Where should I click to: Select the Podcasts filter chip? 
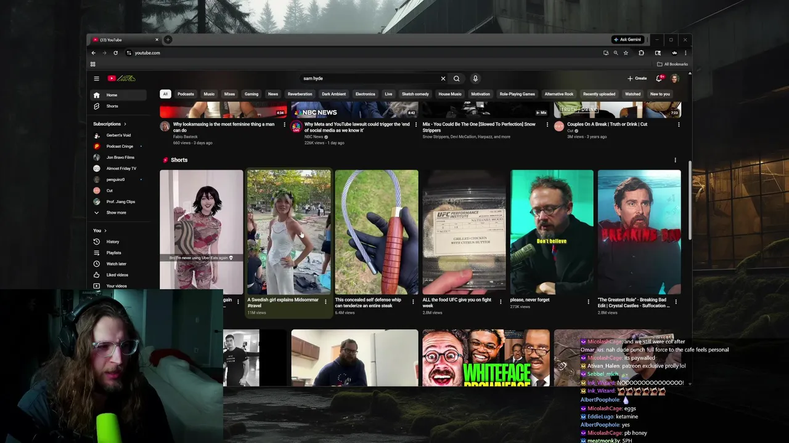point(186,94)
